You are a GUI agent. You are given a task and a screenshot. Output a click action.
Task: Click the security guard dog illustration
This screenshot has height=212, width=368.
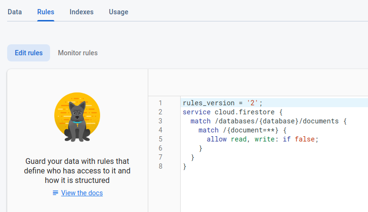77,117
